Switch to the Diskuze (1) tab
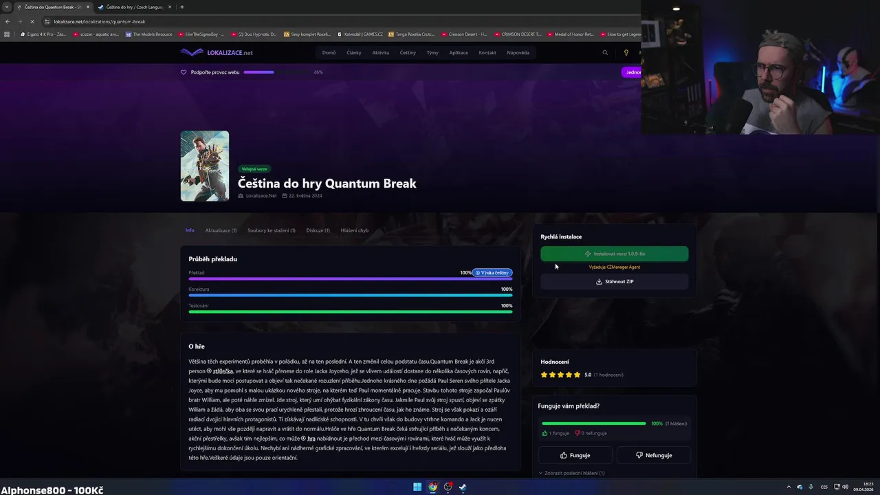Viewport: 880px width, 495px height. (318, 230)
